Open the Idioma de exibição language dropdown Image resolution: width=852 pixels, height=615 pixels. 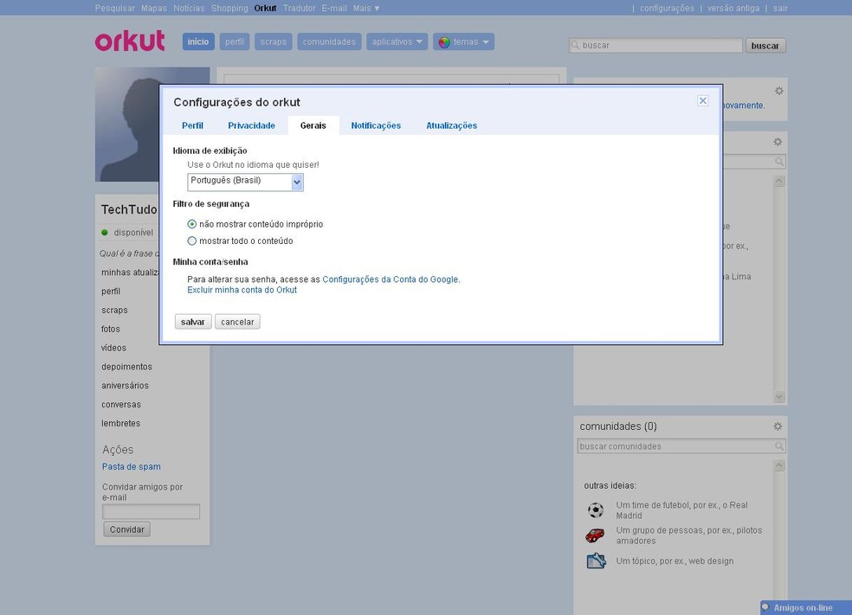(297, 182)
